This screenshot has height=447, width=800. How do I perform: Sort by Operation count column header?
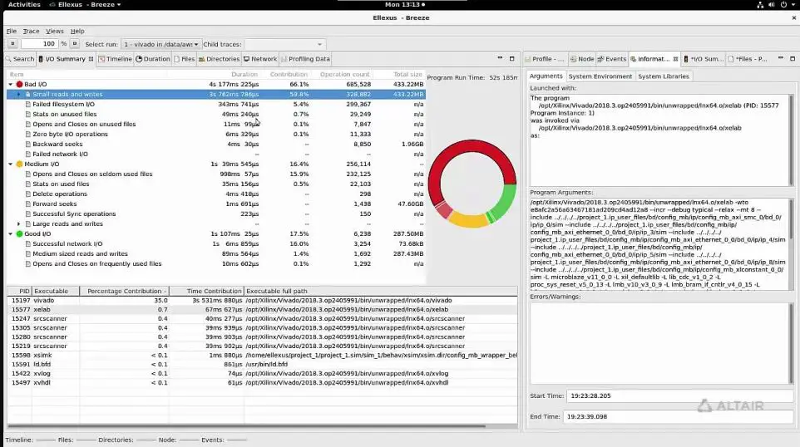point(344,75)
